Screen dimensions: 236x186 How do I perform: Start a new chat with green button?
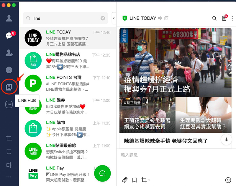click(x=102, y=173)
